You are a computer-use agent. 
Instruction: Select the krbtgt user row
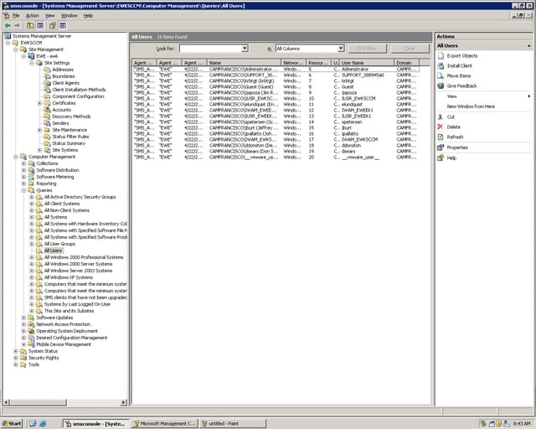pyautogui.click(x=276, y=80)
